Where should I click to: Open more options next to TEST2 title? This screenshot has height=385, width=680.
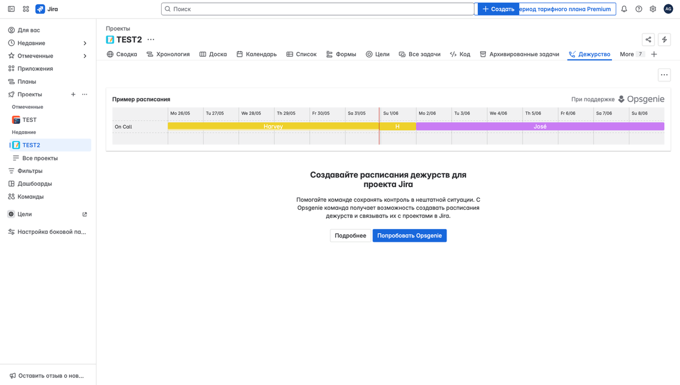coord(151,40)
